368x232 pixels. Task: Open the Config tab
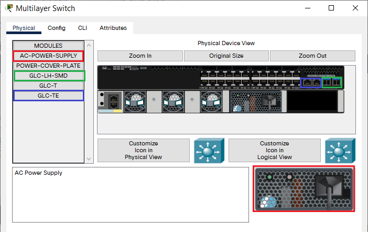[x=57, y=28]
